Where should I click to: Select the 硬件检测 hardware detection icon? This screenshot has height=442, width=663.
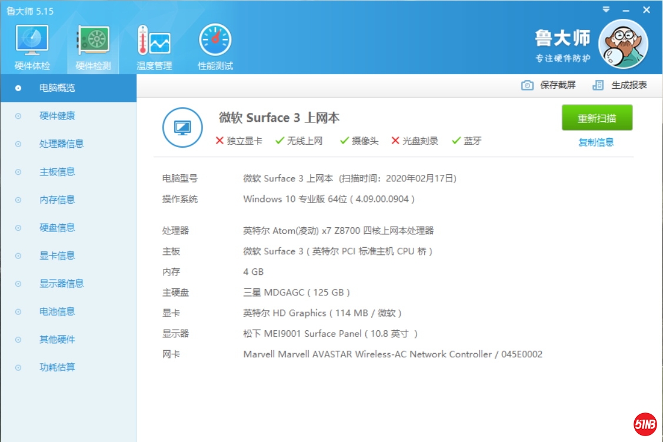pyautogui.click(x=93, y=41)
